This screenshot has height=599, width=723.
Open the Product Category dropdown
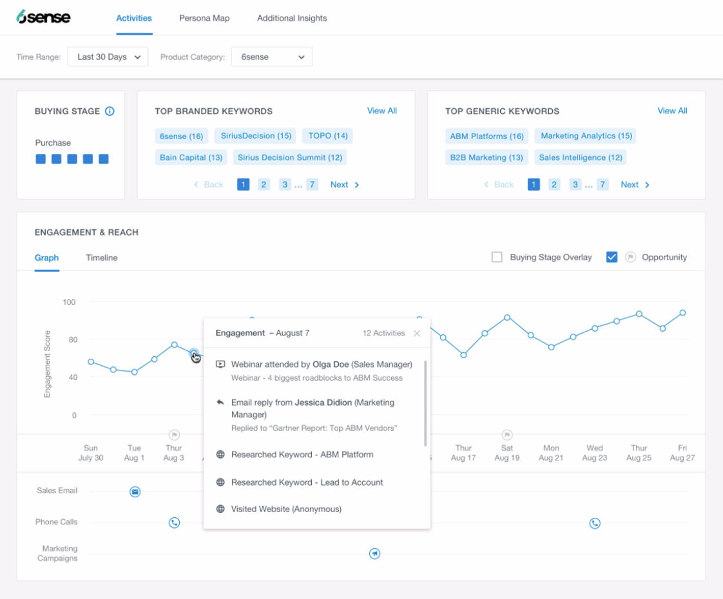tap(272, 57)
